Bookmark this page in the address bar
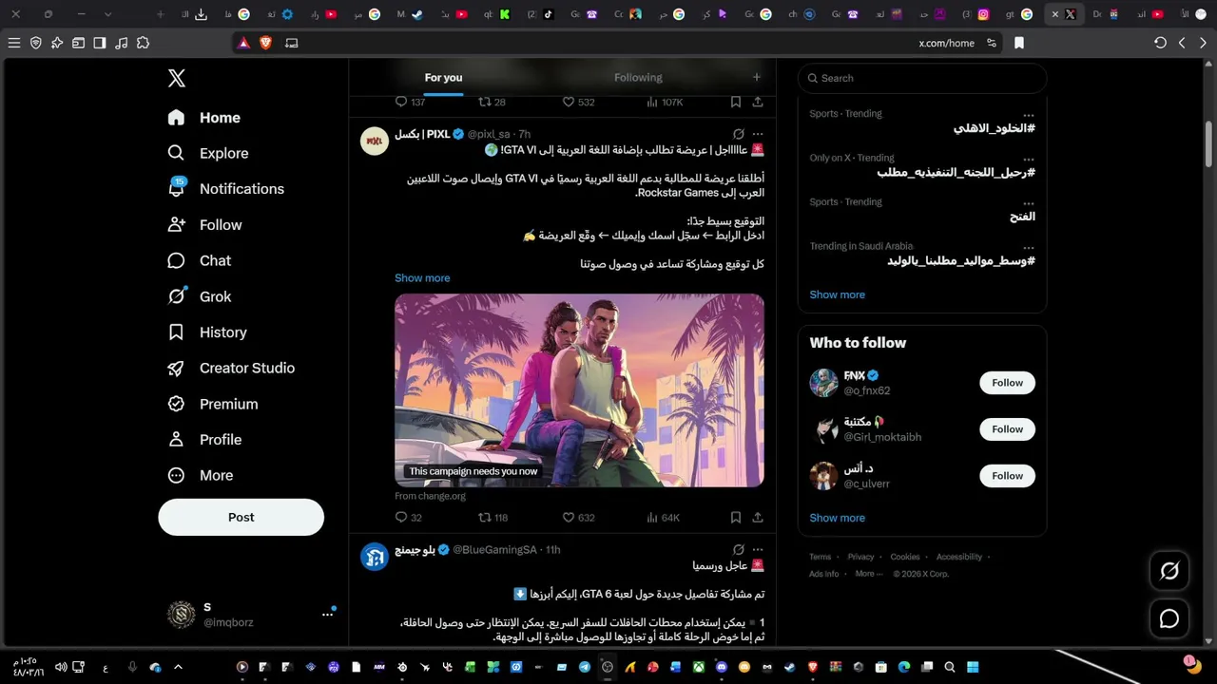This screenshot has height=684, width=1217. point(1019,43)
